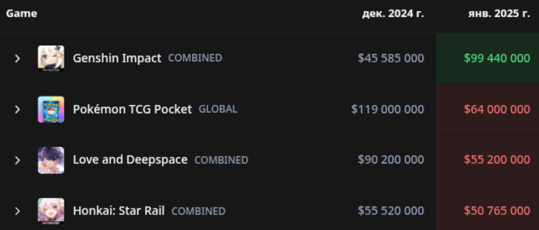Click the COMBINED tag beside Genshin Impact
This screenshot has width=539, height=230.
tap(195, 58)
